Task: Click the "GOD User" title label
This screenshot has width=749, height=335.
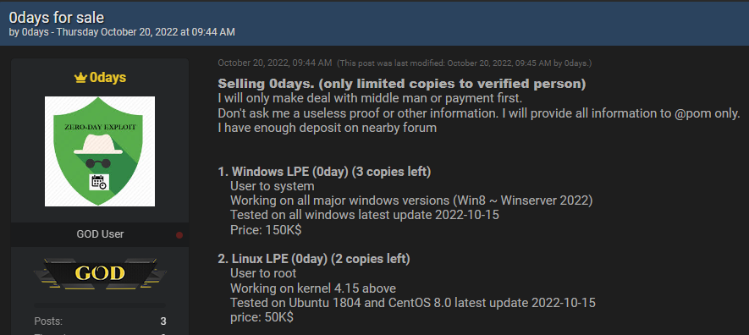Action: point(100,234)
